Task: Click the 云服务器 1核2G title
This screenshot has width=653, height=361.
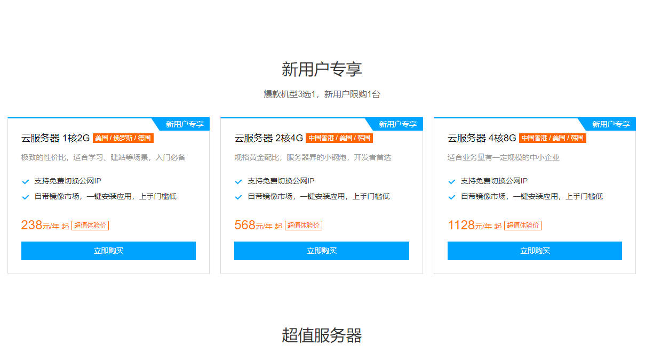Action: pos(55,138)
